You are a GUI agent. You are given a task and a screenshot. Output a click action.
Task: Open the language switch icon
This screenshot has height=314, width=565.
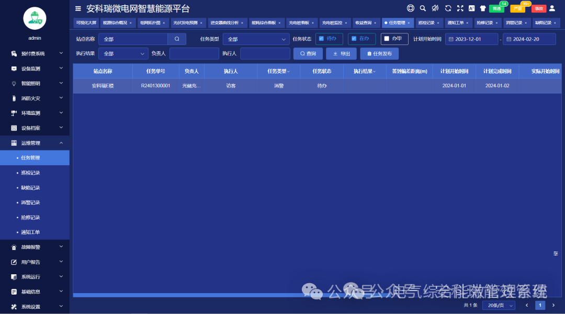click(x=471, y=8)
